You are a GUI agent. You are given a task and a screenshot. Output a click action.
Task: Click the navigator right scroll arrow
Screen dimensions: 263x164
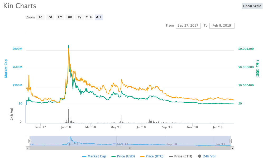pyautogui.click(x=232, y=148)
